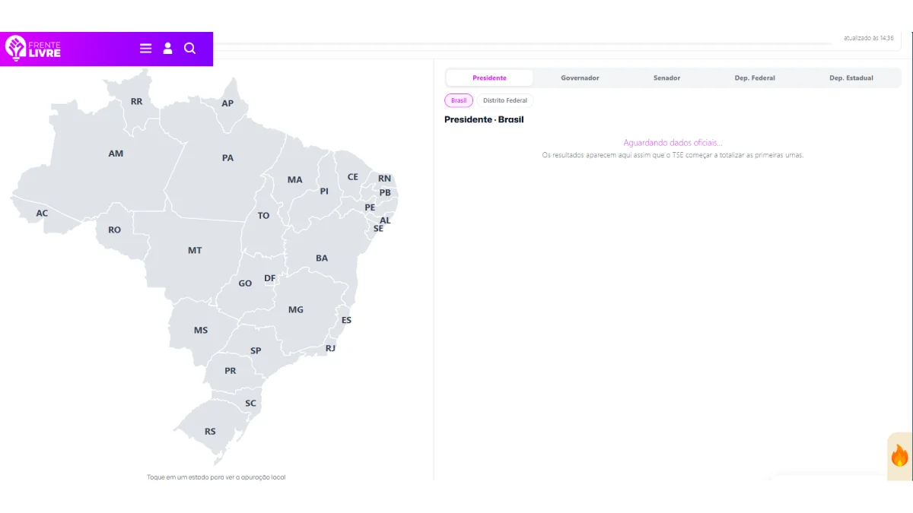Click the 'Presidente · Brasil' heading
This screenshot has height=513, width=913.
[484, 119]
